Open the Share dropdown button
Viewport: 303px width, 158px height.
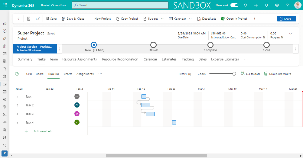click(286, 19)
